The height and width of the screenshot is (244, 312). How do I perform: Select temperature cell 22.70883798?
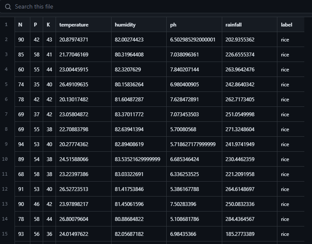(x=84, y=129)
